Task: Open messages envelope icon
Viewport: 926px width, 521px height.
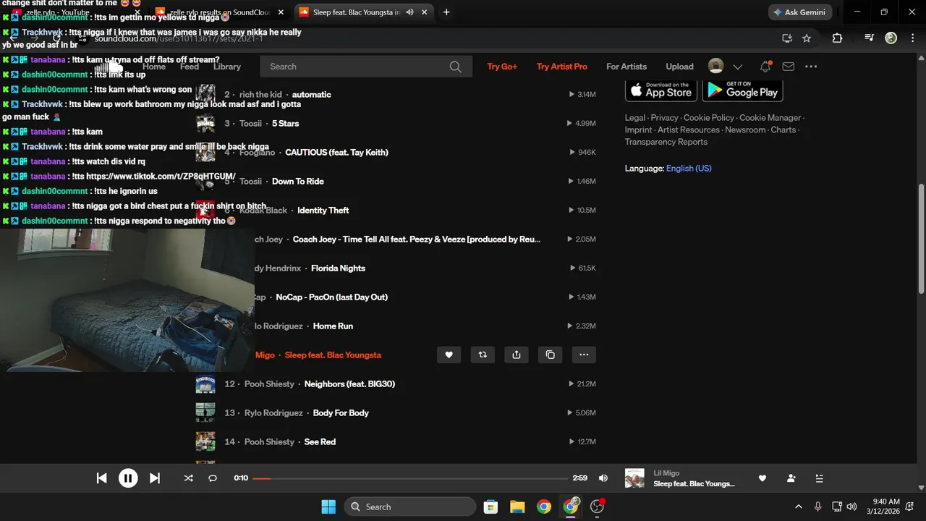Action: 789,67
